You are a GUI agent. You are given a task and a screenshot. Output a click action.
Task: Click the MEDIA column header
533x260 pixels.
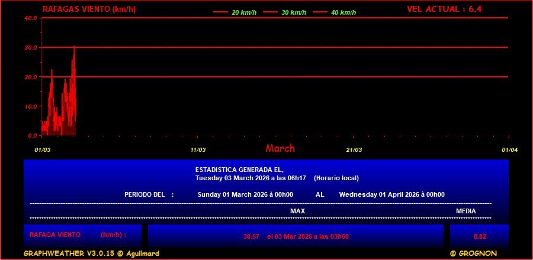pos(465,211)
